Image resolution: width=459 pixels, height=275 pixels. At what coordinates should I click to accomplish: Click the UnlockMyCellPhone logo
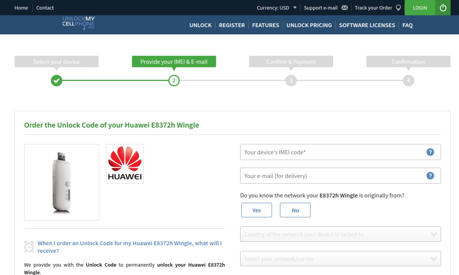click(x=79, y=23)
